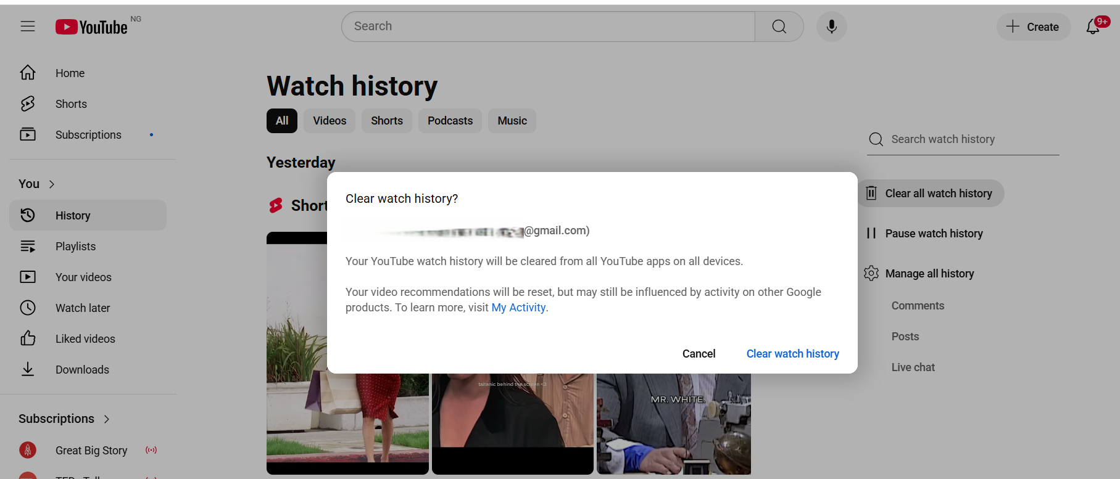1120x479 pixels.
Task: Click the trash icon for clear history
Action: tap(871, 193)
